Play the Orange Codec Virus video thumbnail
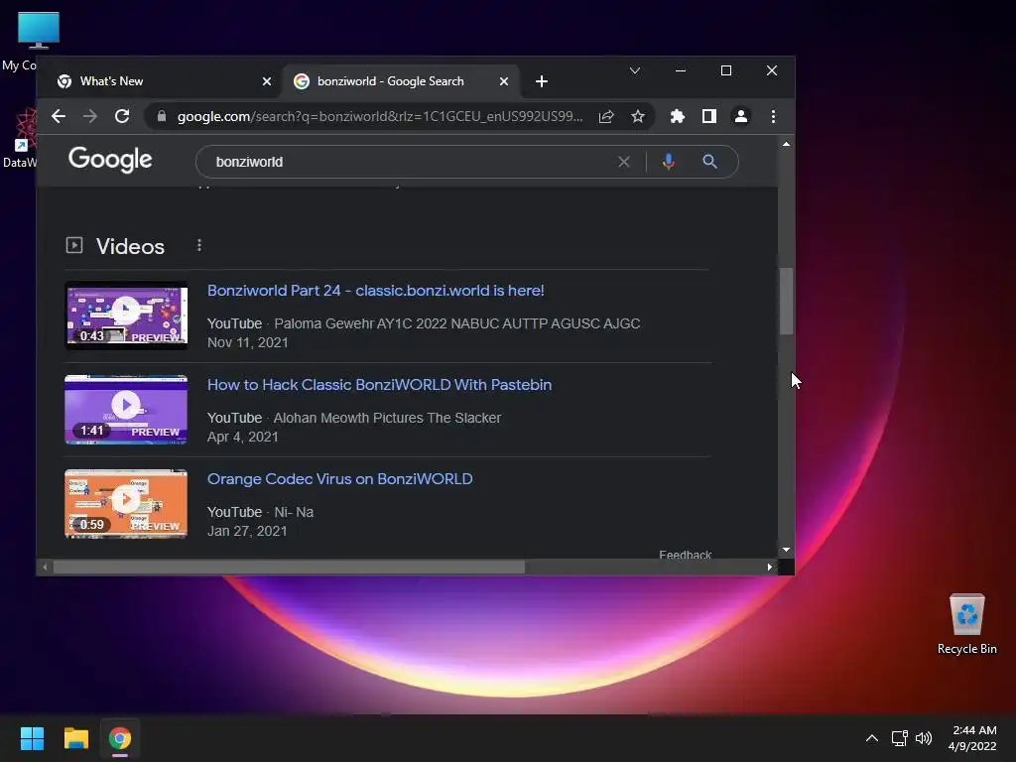 [x=126, y=504]
